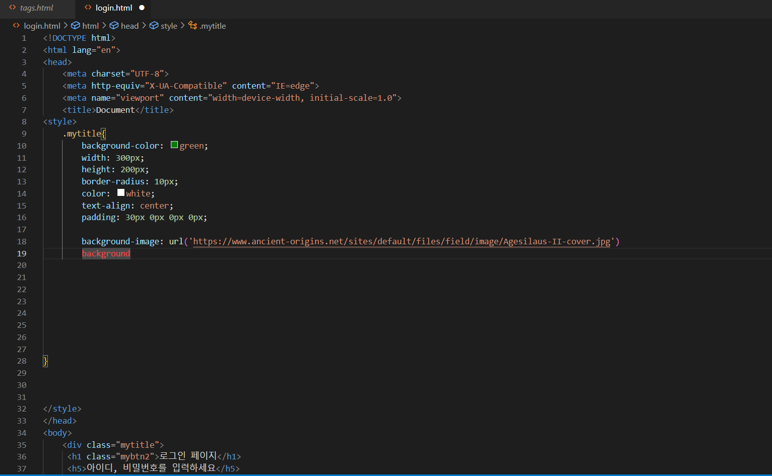Image resolution: width=772 pixels, height=476 pixels.
Task: Click the '<head>' opening tag on line 3
Action: 57,62
